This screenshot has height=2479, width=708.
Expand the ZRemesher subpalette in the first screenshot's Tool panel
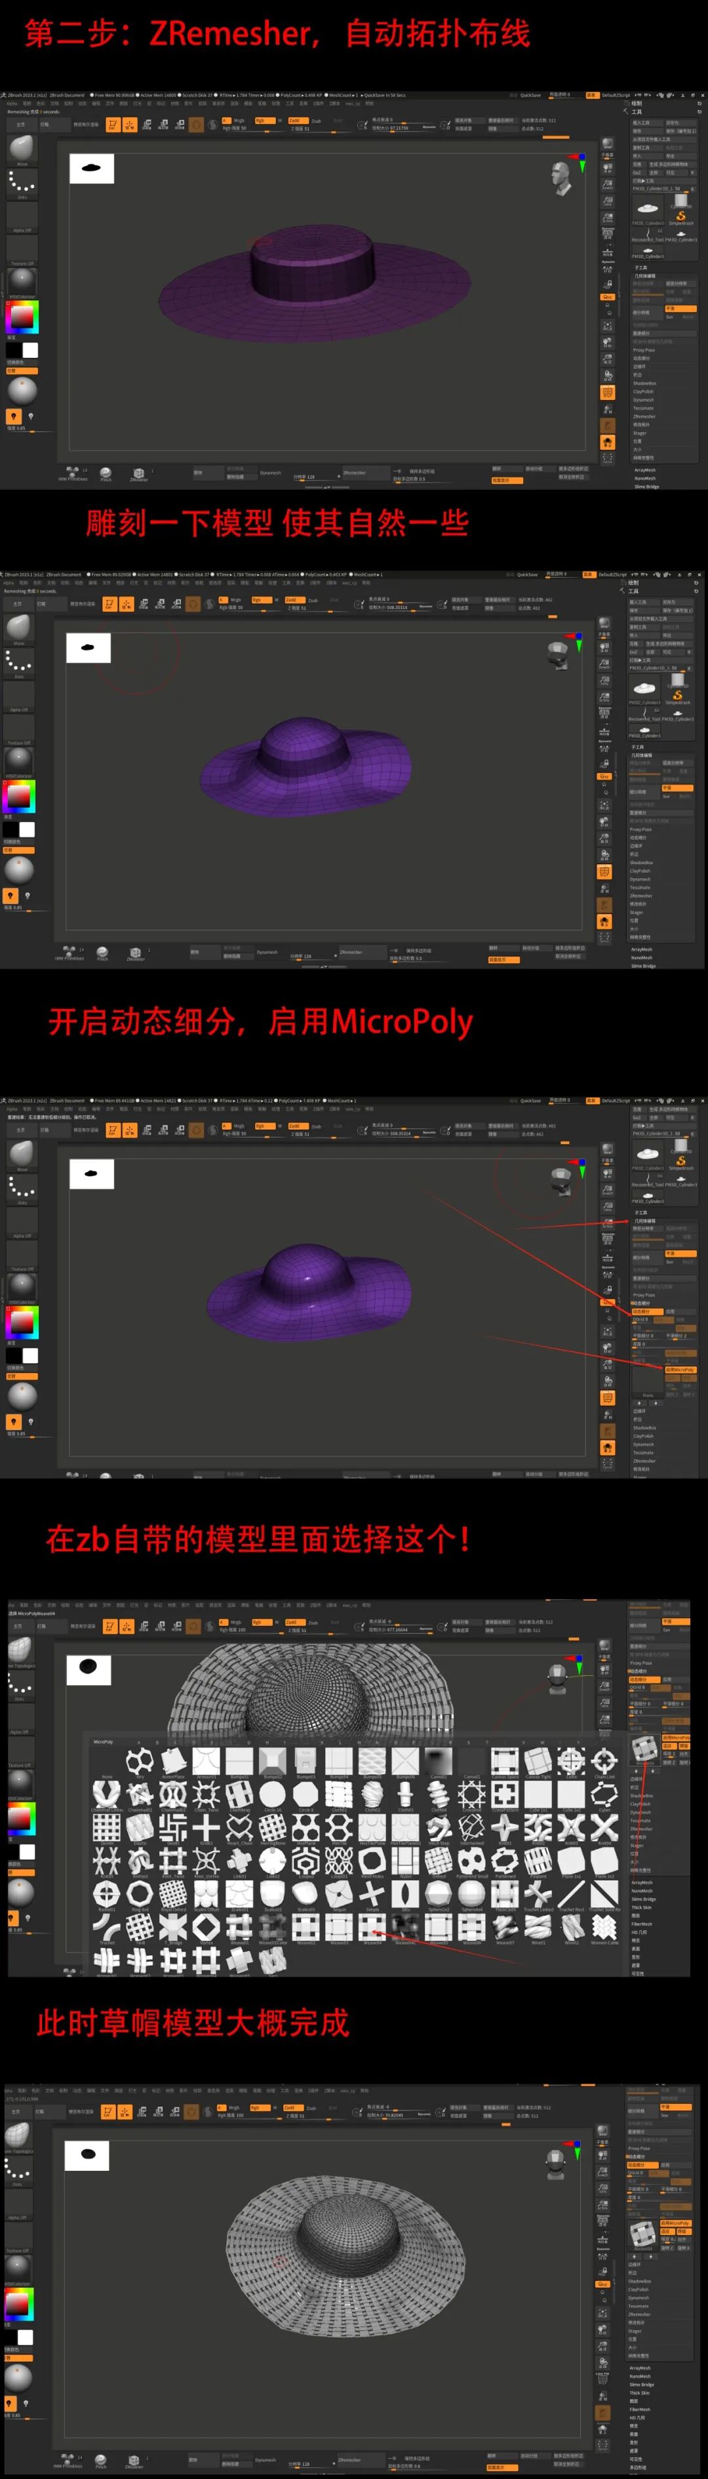[644, 417]
